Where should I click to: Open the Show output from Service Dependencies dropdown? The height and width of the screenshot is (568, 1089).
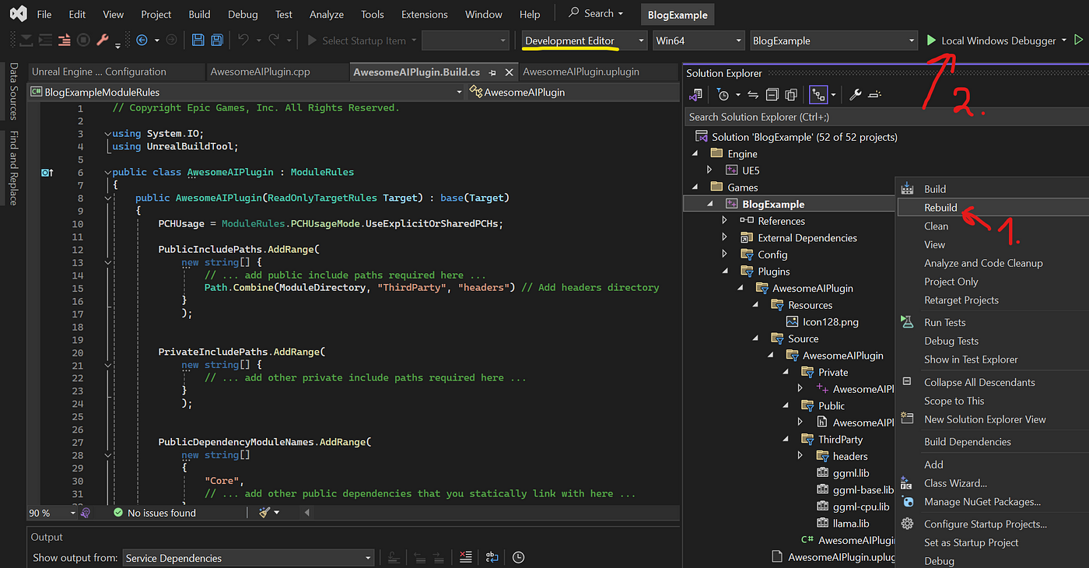tap(249, 558)
